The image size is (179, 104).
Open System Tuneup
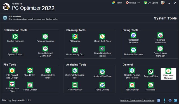click(x=15, y=51)
